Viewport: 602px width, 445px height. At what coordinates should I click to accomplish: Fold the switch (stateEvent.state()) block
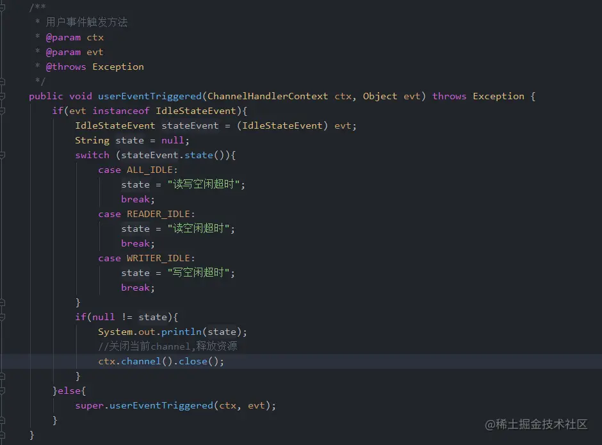tap(2, 155)
